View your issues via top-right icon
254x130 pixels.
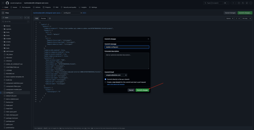pos(239,3)
